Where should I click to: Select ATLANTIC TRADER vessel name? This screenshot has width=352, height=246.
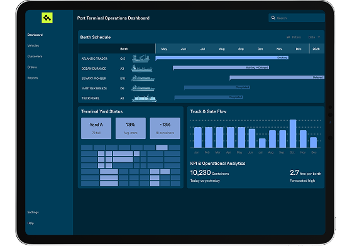point(94,59)
